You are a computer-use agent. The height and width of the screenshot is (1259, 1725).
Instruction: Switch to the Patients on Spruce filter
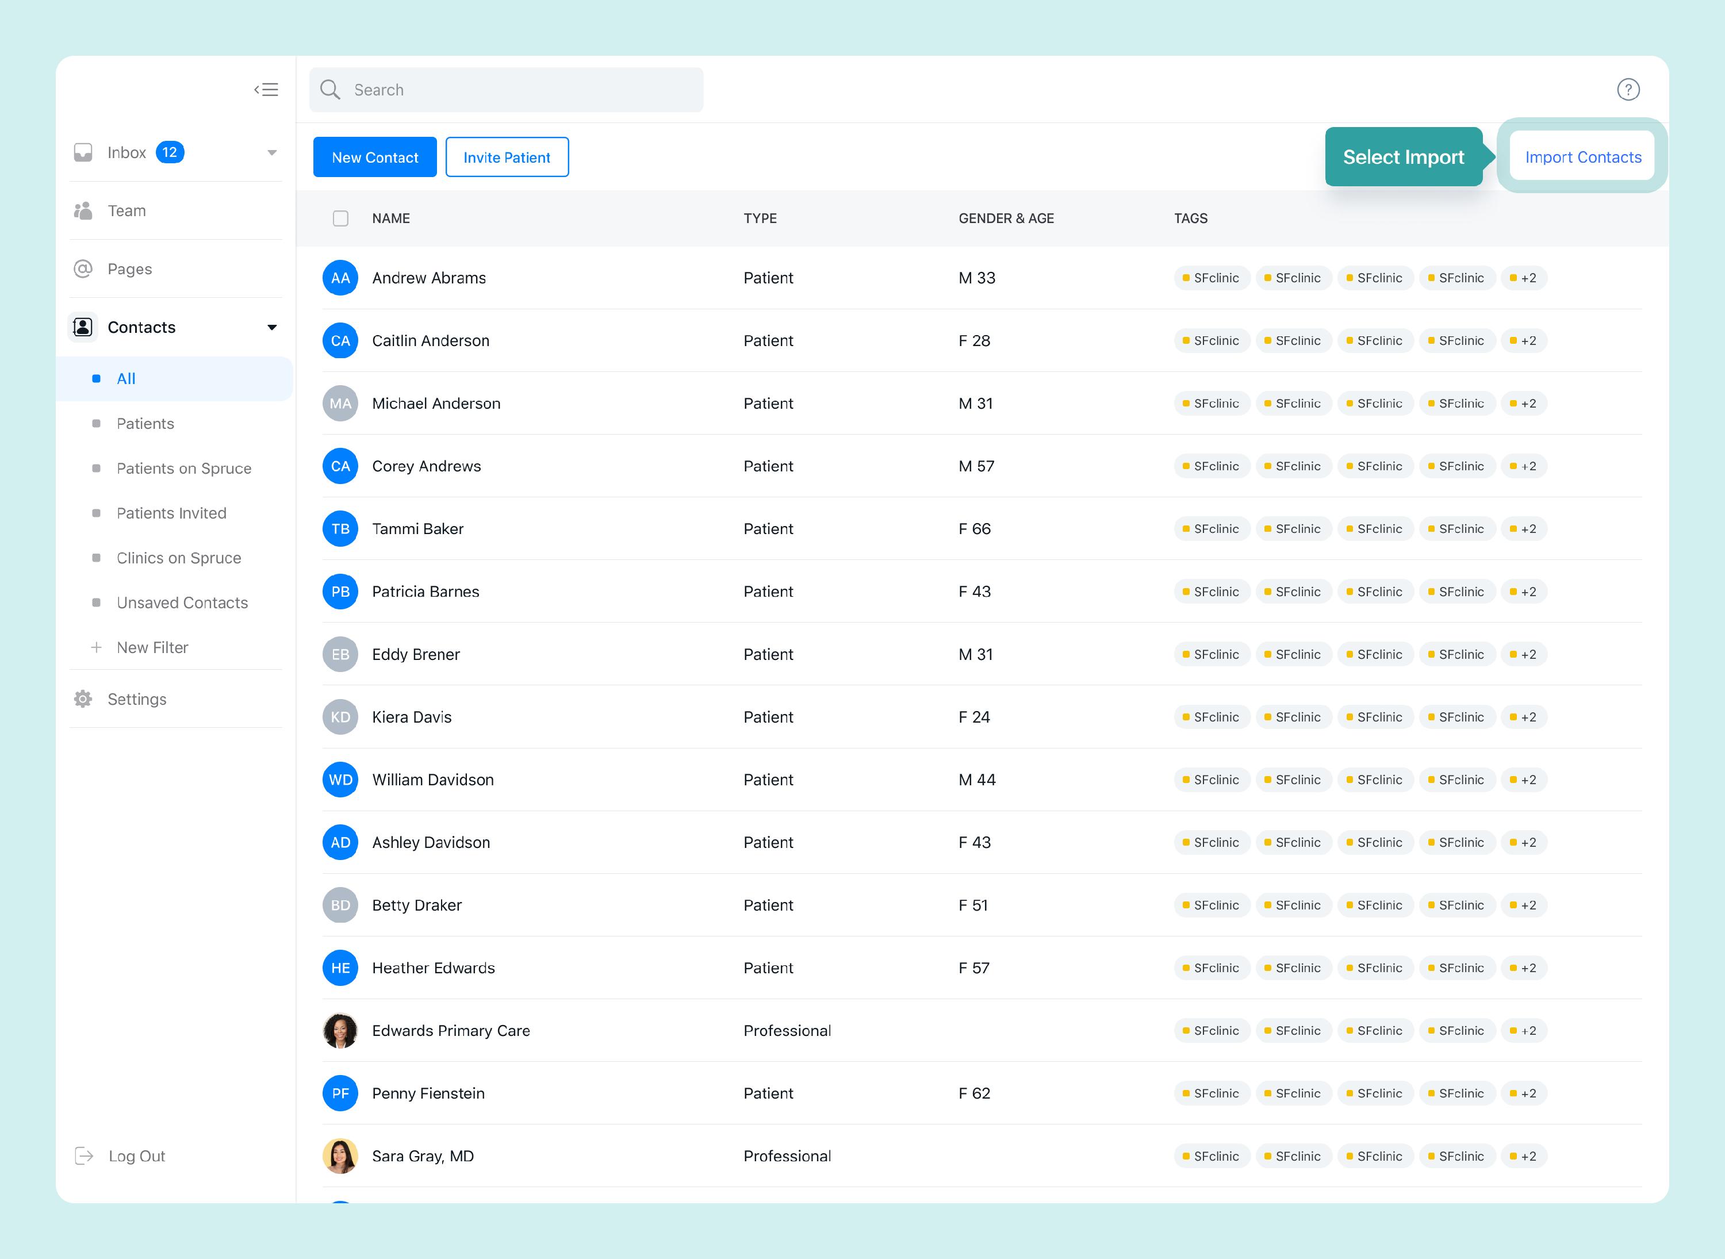[183, 468]
